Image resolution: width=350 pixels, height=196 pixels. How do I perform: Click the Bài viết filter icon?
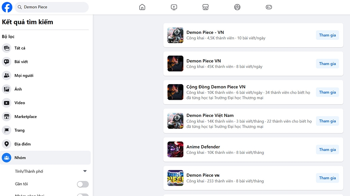[x=7, y=62]
